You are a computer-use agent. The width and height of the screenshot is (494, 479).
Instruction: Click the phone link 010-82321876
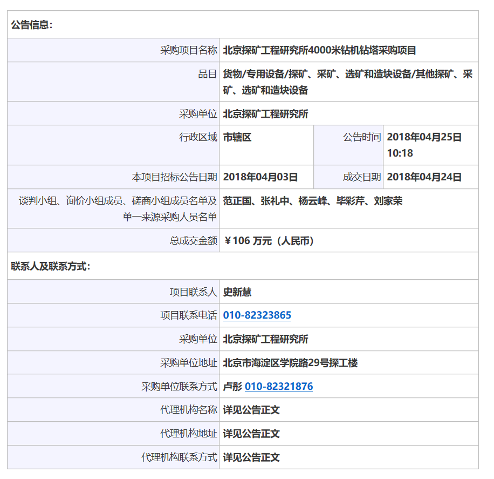[278, 387]
